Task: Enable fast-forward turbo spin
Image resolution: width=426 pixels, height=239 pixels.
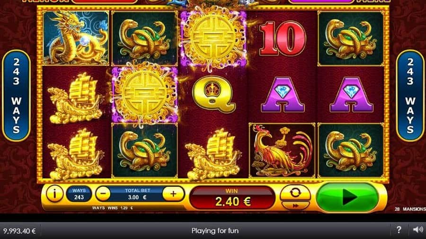Action: 295,206
